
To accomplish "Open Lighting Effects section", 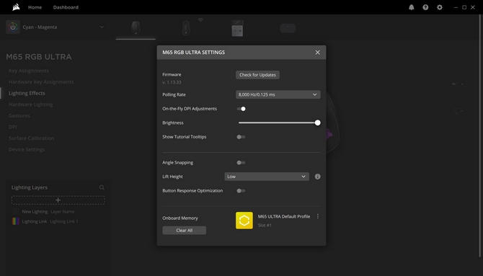I will coord(27,93).
